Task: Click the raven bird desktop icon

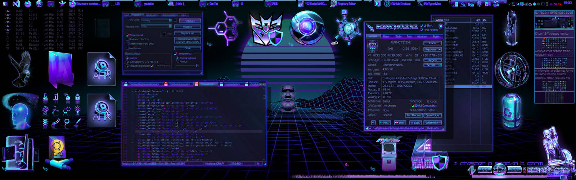Action: (x=22, y=68)
